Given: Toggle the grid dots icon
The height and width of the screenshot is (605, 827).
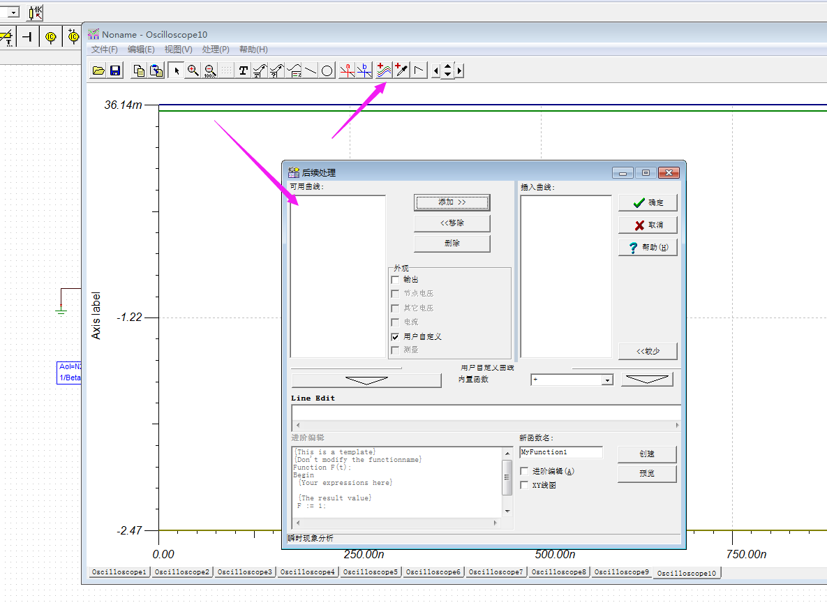Looking at the screenshot, I should tap(227, 70).
